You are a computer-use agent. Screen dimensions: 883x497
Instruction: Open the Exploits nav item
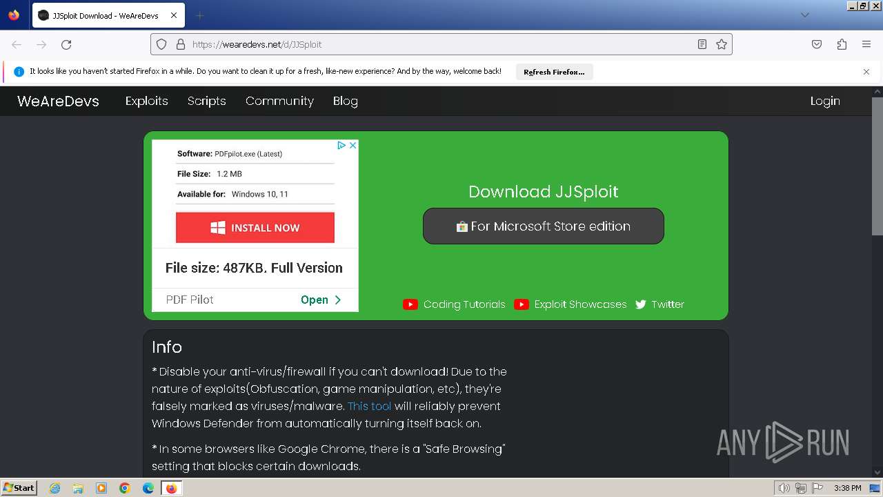[x=146, y=101]
